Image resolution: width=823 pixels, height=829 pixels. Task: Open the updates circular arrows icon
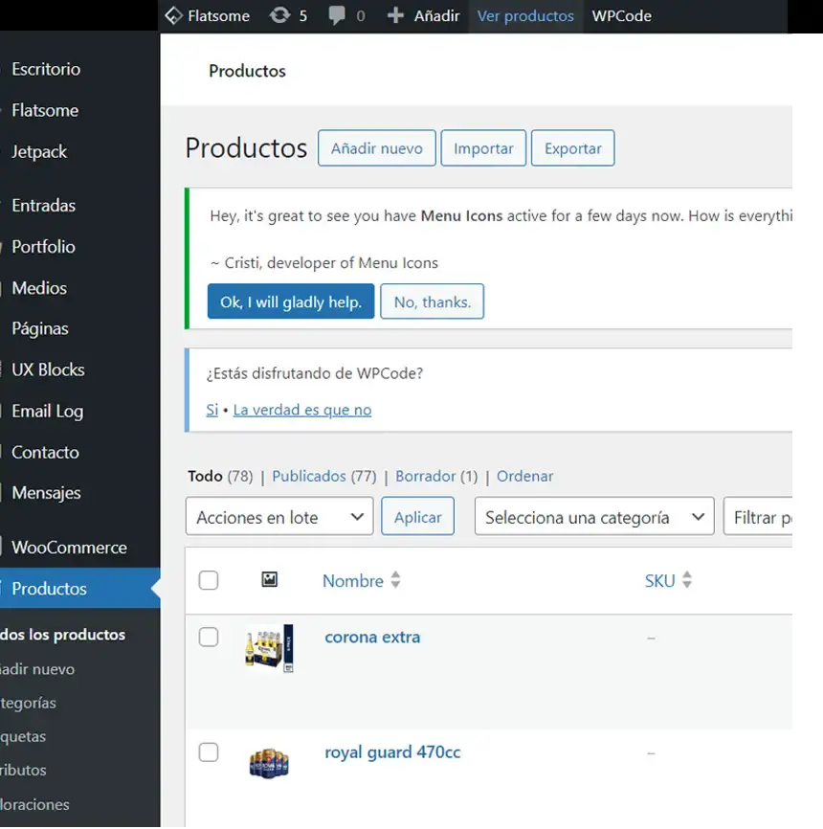point(279,16)
